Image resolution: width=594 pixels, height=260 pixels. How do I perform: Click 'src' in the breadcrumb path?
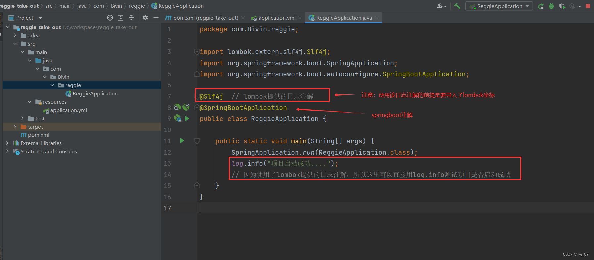(49, 6)
